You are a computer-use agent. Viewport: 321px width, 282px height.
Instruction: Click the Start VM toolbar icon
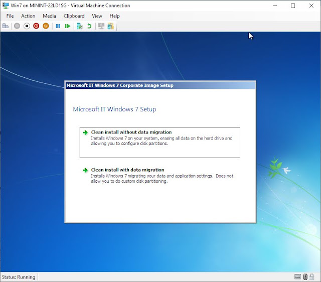17,26
